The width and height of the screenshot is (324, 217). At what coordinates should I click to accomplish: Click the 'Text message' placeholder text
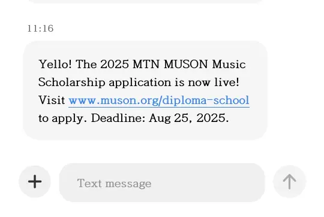(114, 184)
